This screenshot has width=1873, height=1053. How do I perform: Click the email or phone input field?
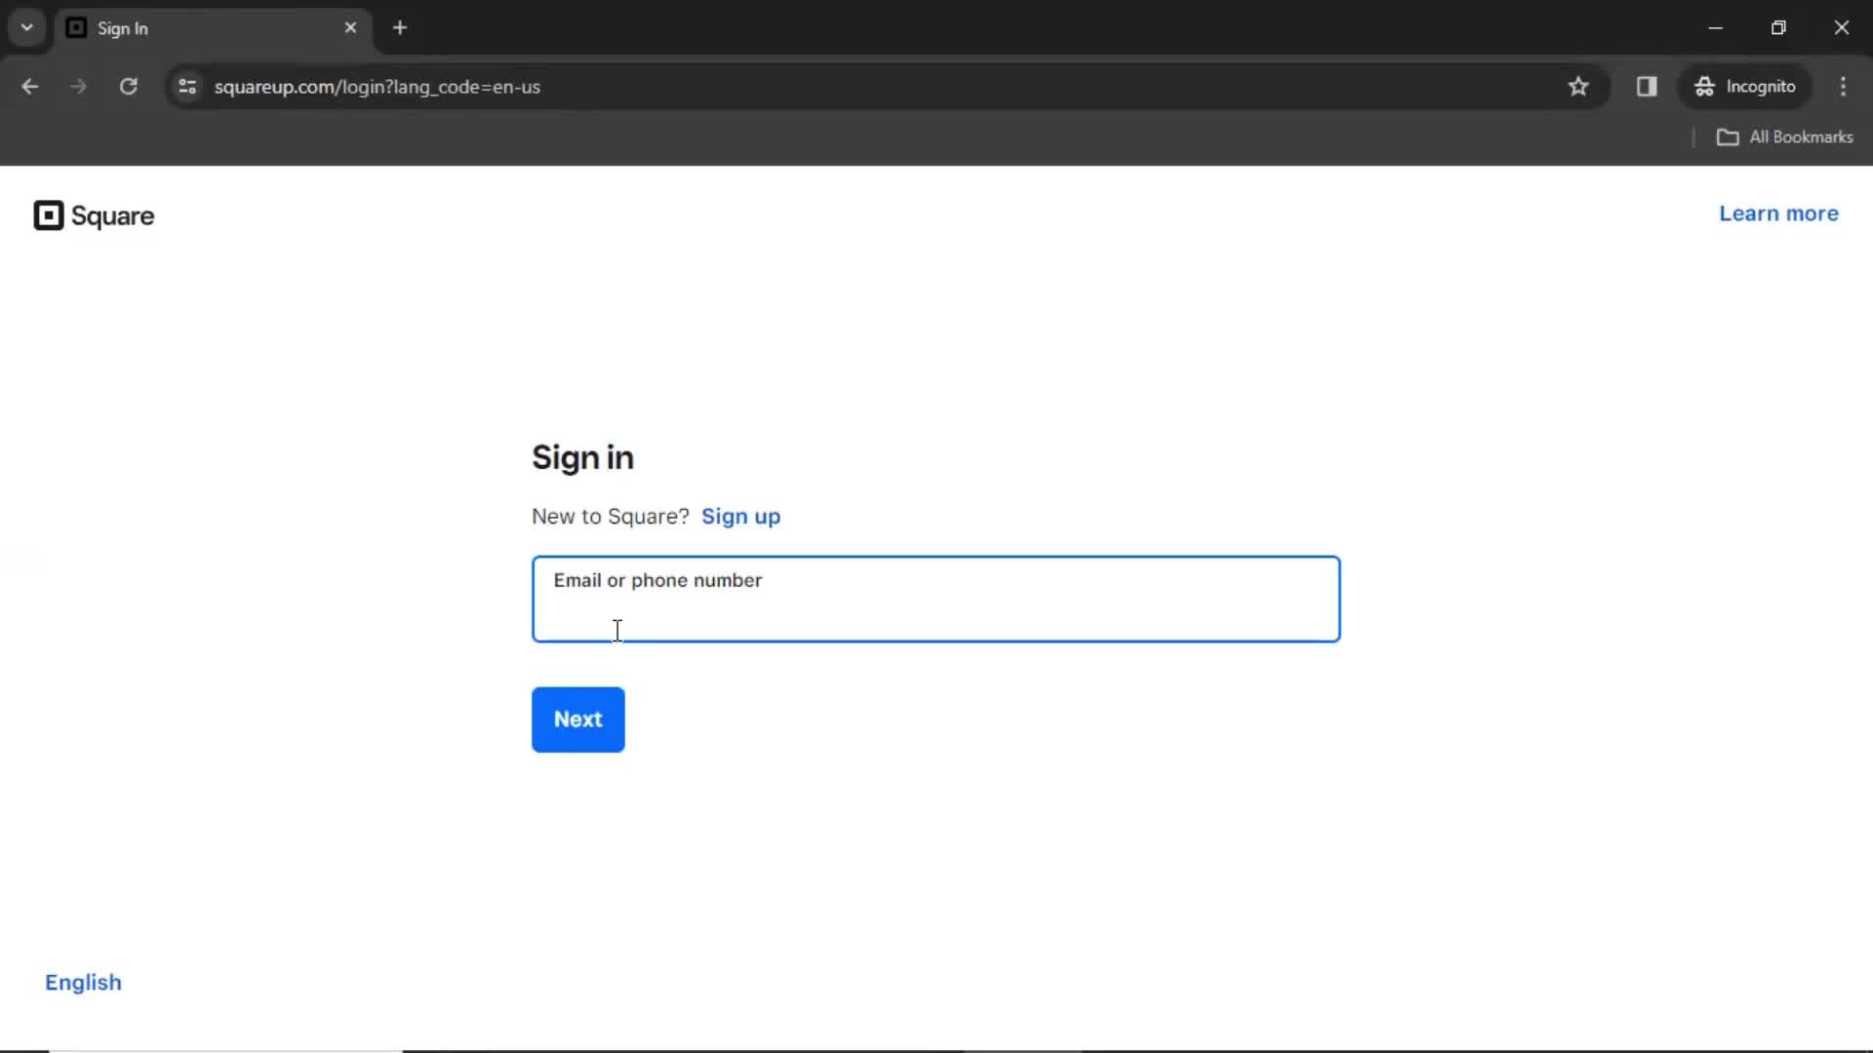[936, 598]
